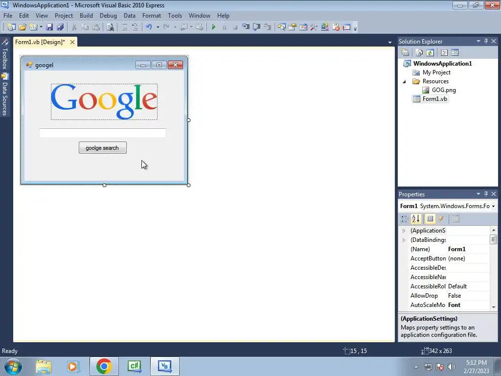Click the Comment out lines icon
Image resolution: width=501 pixels, height=376 pixels.
point(124,27)
